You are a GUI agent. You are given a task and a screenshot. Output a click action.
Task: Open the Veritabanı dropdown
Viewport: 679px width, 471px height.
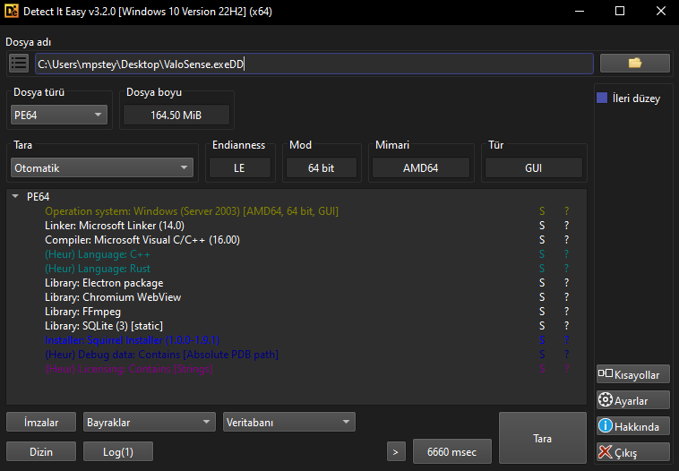[x=288, y=422]
